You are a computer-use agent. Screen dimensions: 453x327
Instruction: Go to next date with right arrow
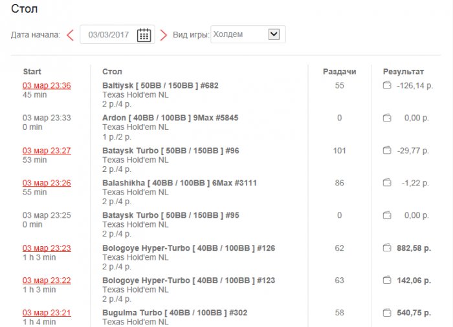click(x=164, y=35)
